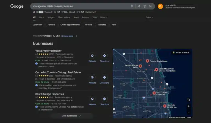Click Best Chicago Properties address 847 W Monroe St
This screenshot has height=123, width=211.
65,101
